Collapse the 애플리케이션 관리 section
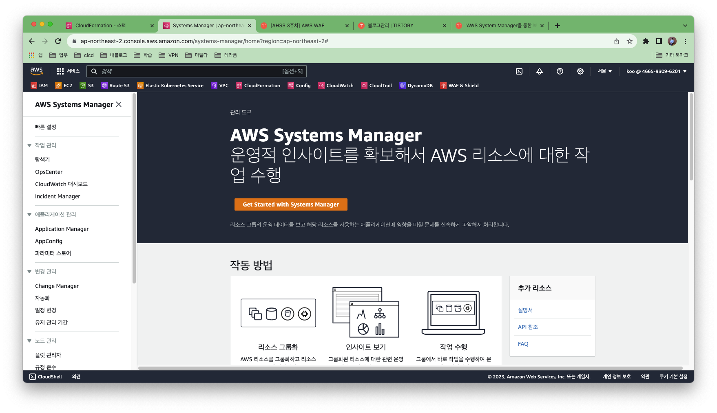 click(29, 215)
